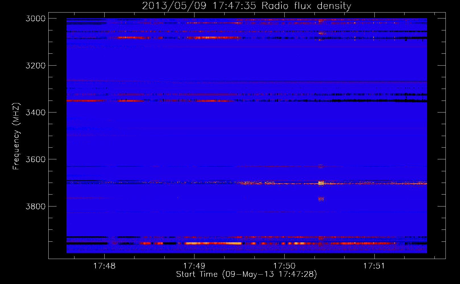The width and height of the screenshot is (460, 284).
Task: Click the 'Frequency (MHZ)' axis label
Action: pos(16,136)
